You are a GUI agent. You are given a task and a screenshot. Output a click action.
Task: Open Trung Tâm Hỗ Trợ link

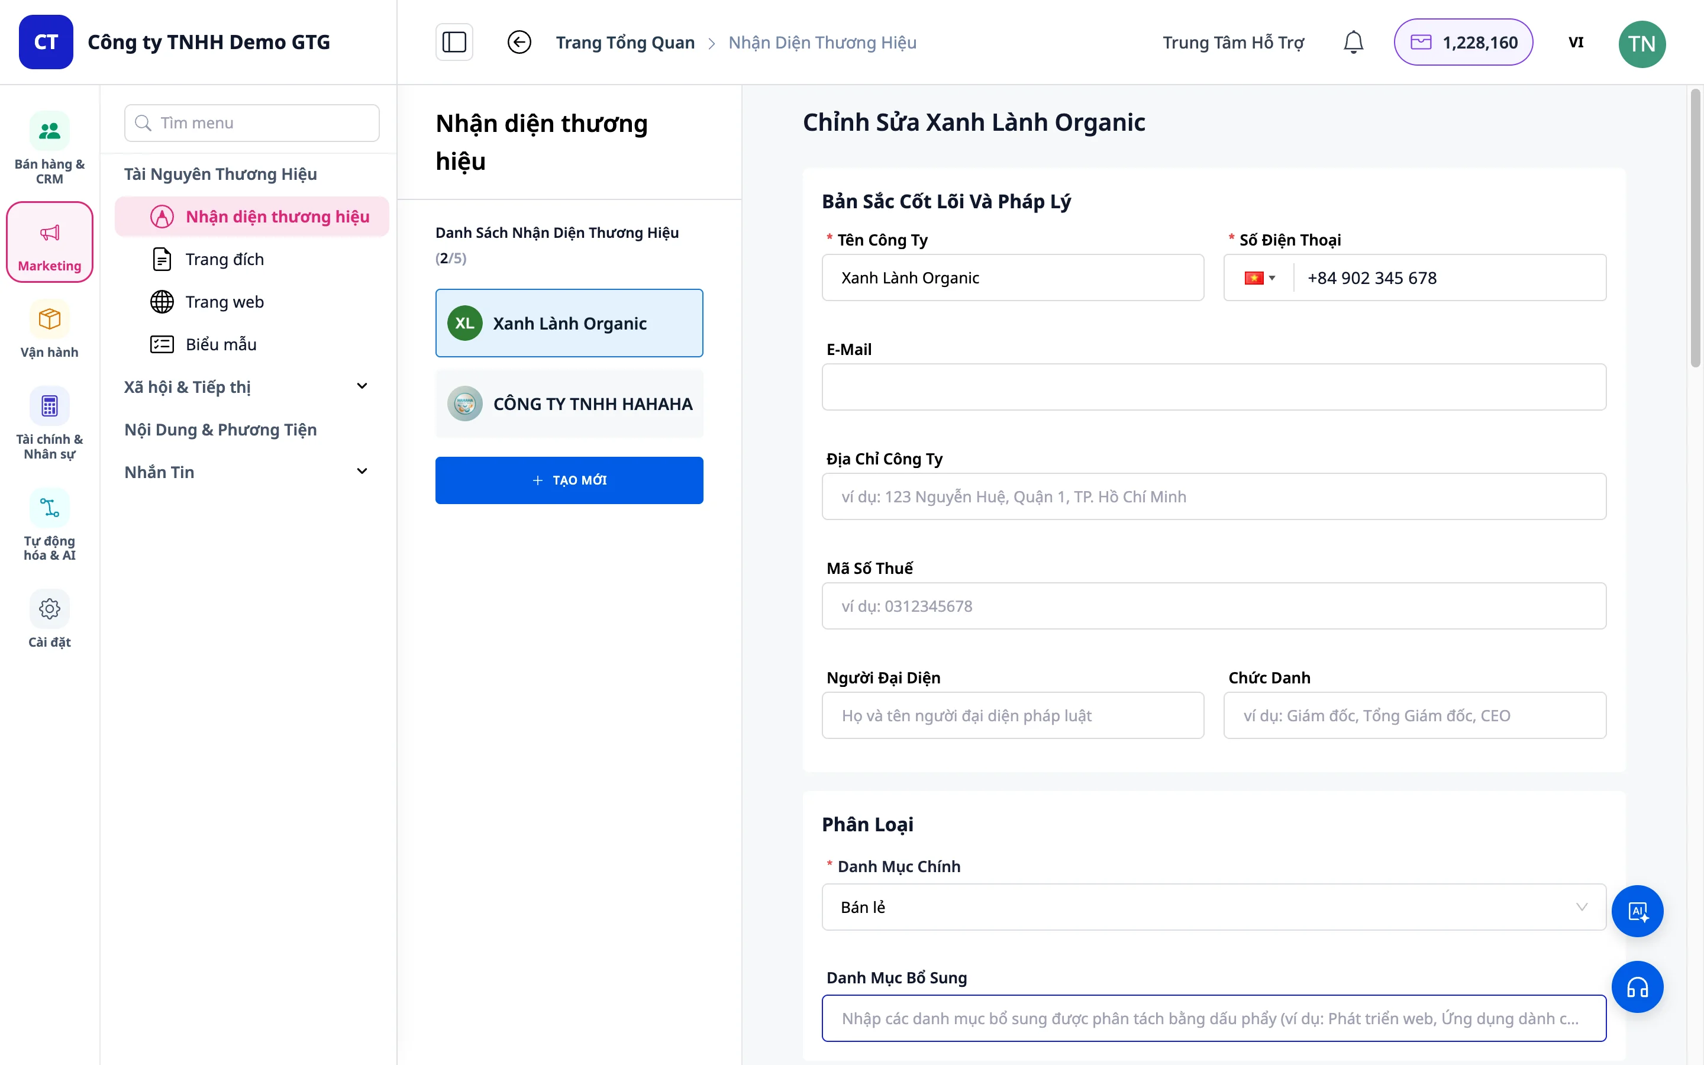coord(1233,42)
